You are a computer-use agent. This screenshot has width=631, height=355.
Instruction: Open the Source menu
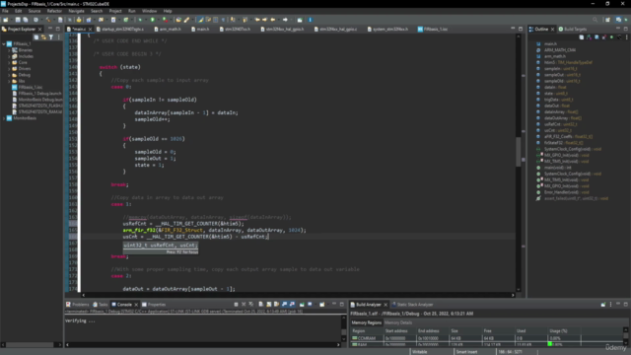point(35,11)
